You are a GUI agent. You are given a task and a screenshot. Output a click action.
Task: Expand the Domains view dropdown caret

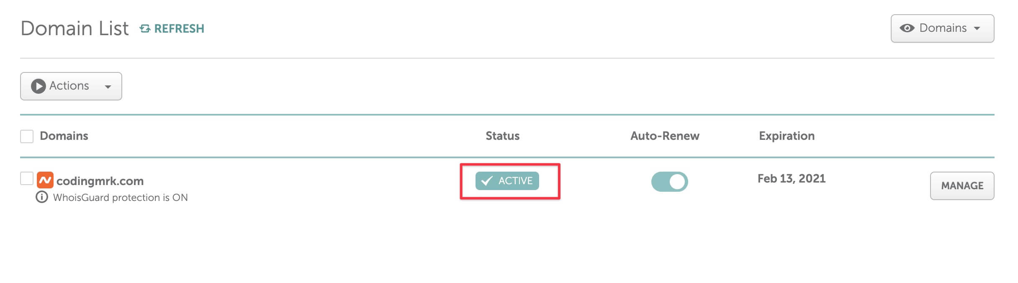point(977,28)
